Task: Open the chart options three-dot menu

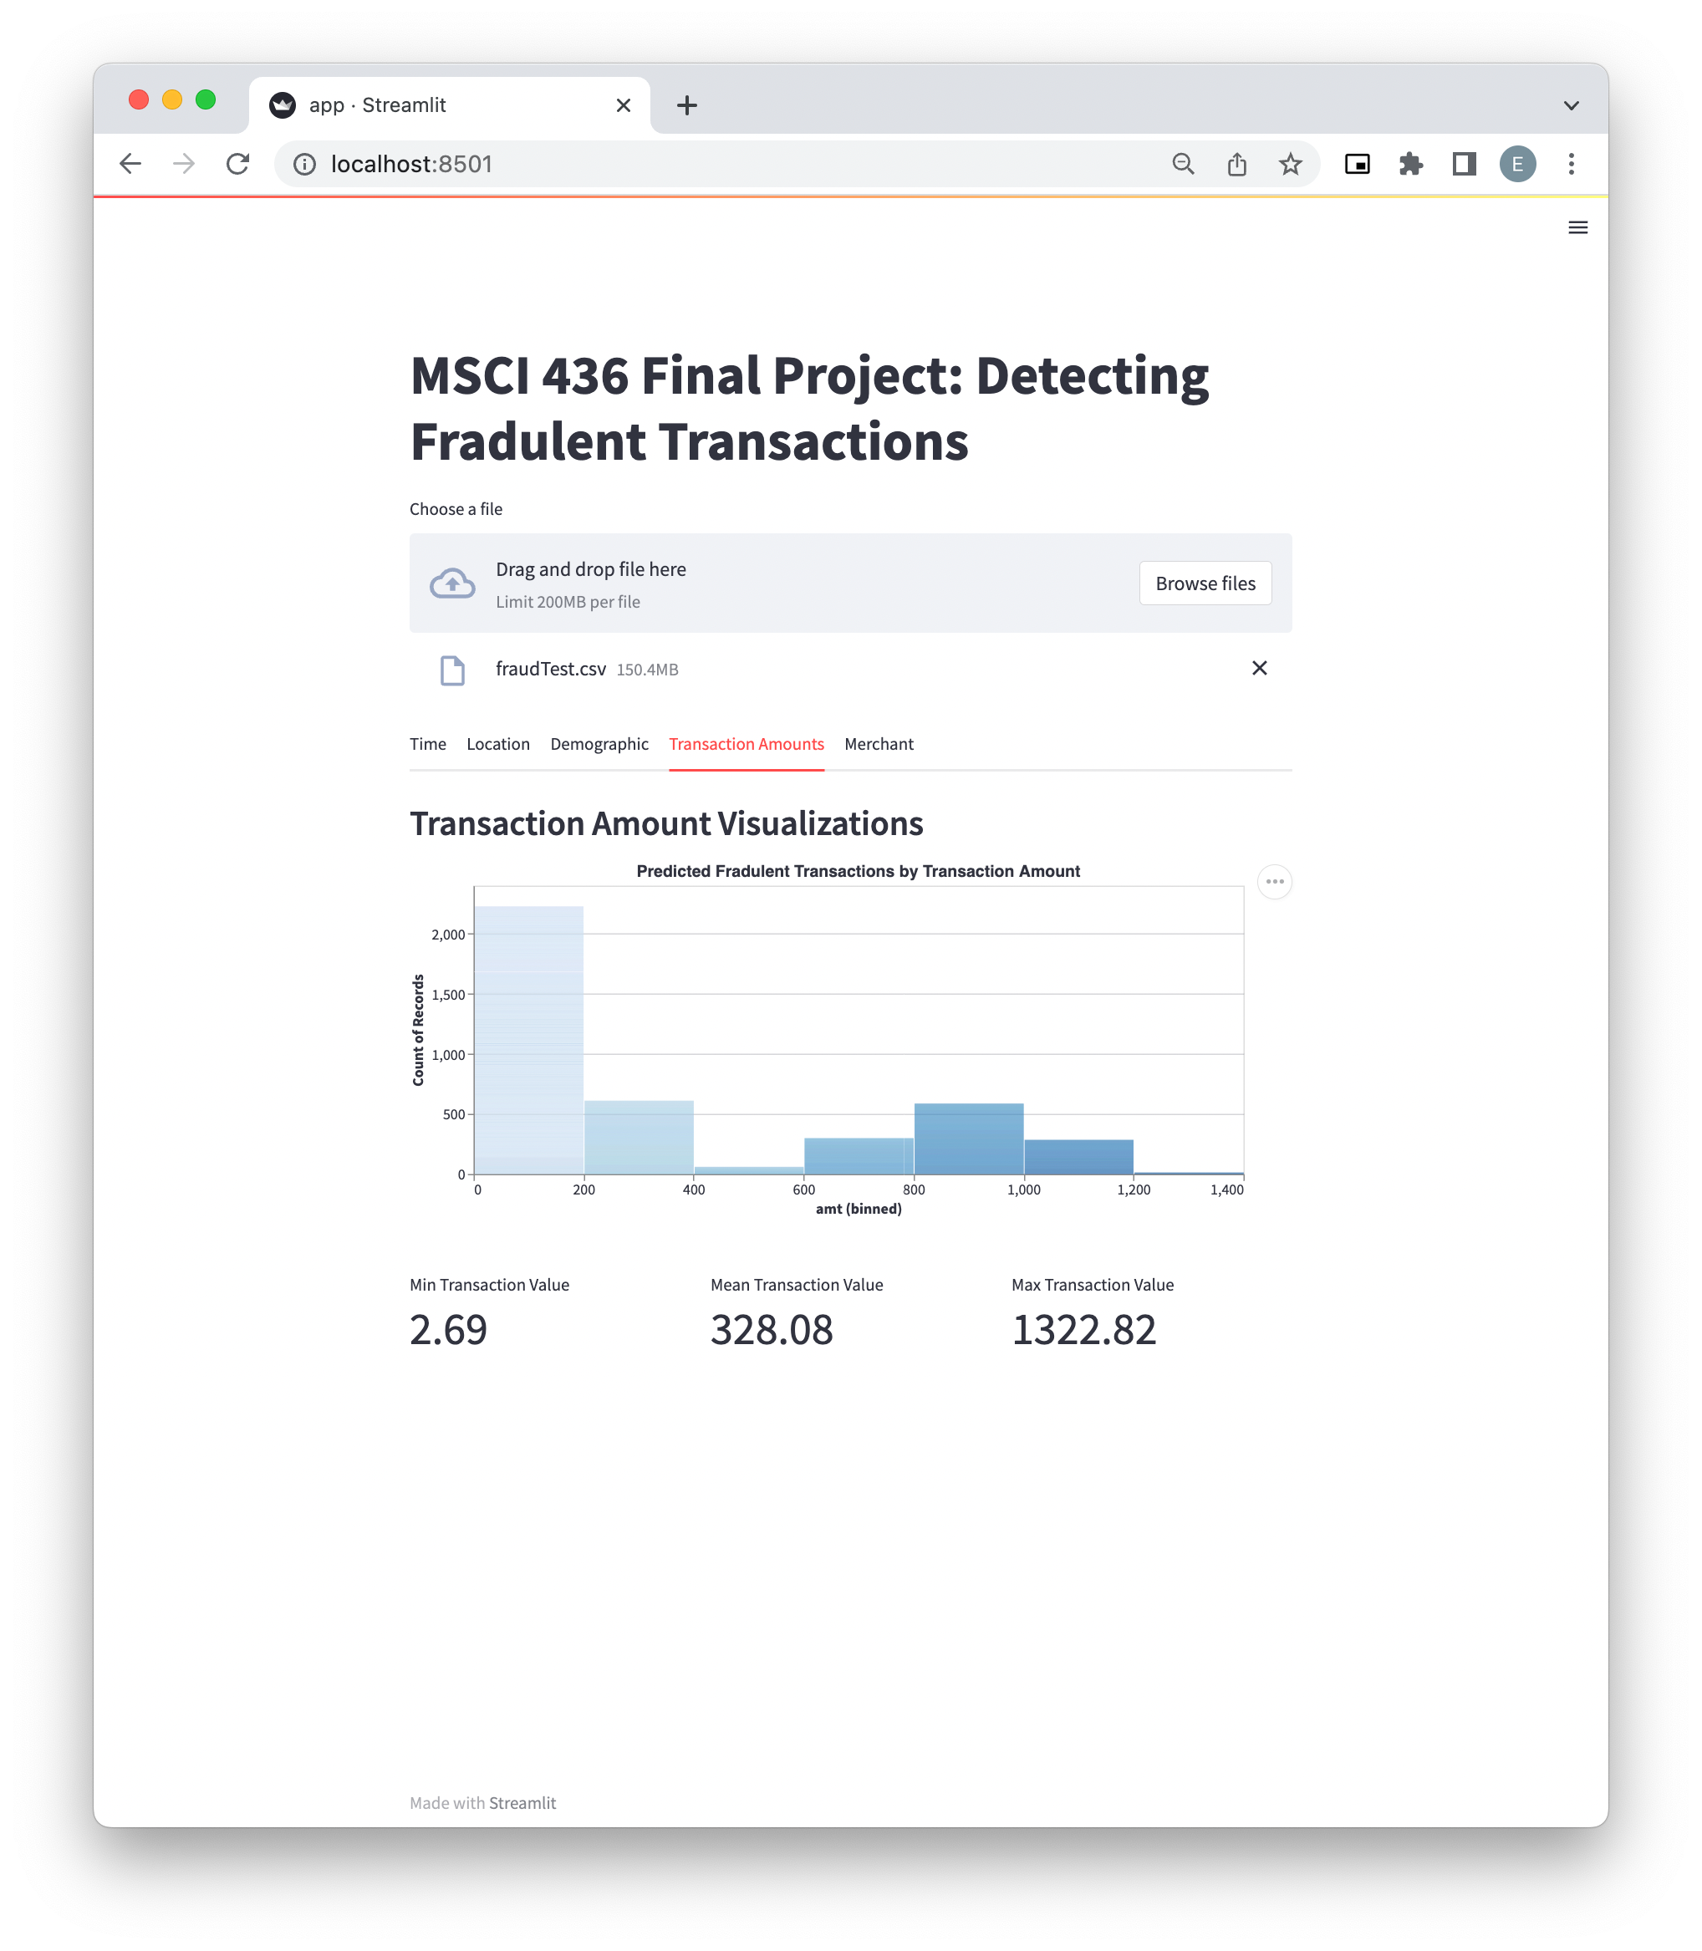Action: pyautogui.click(x=1275, y=882)
